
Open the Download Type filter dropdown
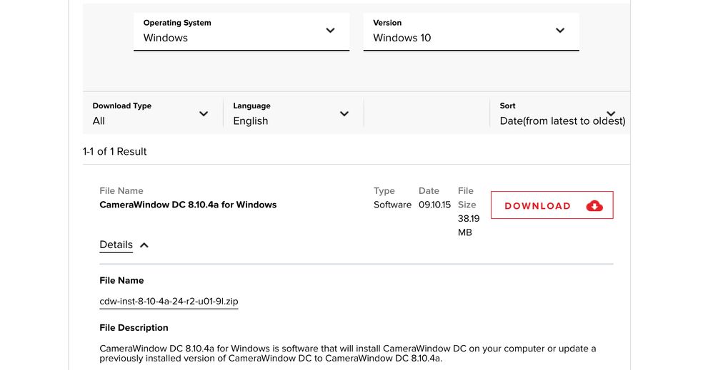[x=153, y=113]
